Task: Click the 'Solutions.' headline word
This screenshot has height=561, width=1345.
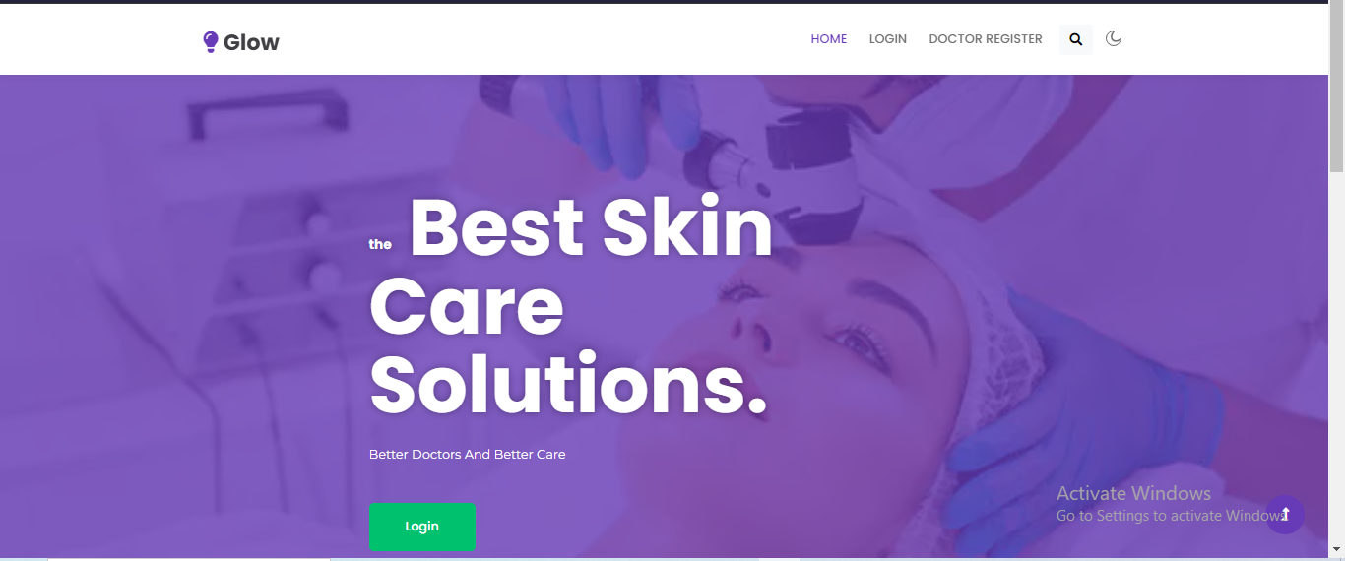Action: 568,383
